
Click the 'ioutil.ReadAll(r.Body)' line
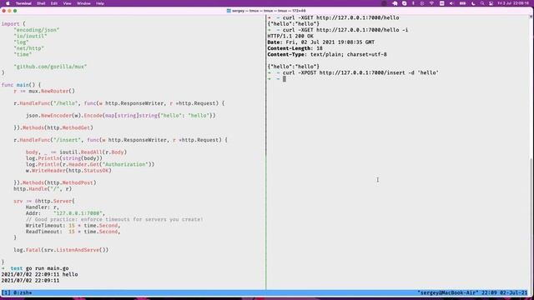76,152
